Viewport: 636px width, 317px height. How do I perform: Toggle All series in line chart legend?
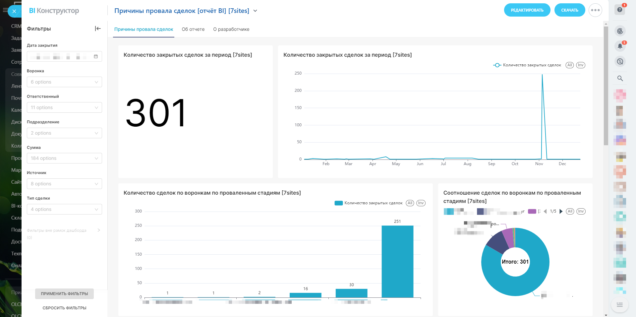(x=569, y=65)
